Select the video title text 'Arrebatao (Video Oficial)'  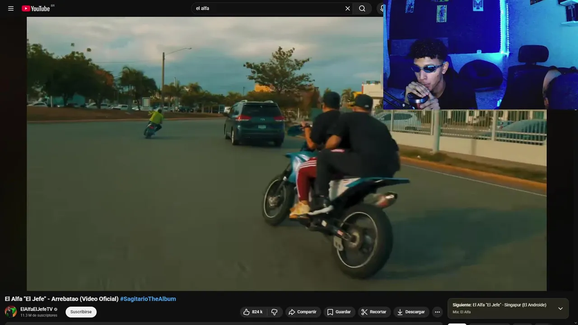(x=85, y=299)
